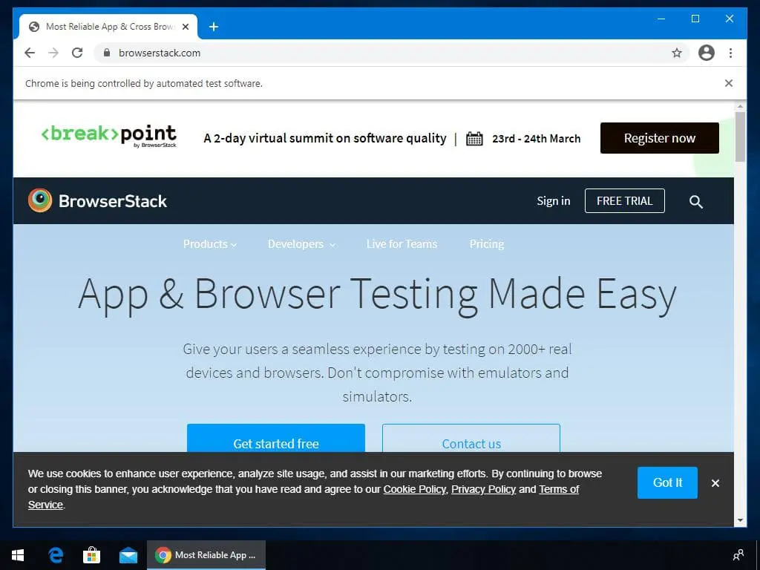Open Microsoft Edge from the taskbar
The height and width of the screenshot is (570, 760).
click(56, 554)
